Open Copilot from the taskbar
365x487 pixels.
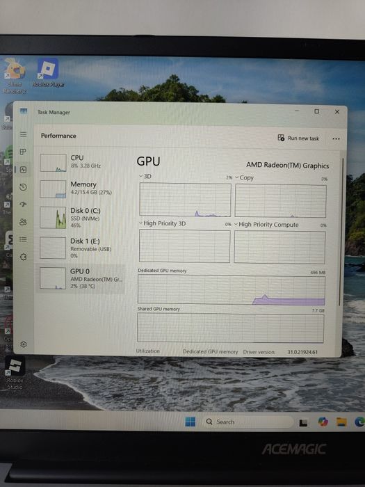click(323, 422)
